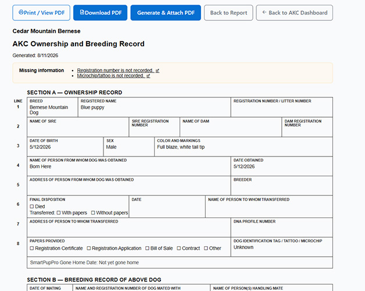Click 'Full blaze, white tail tip' text
This screenshot has height=291, width=365.
click(x=181, y=147)
